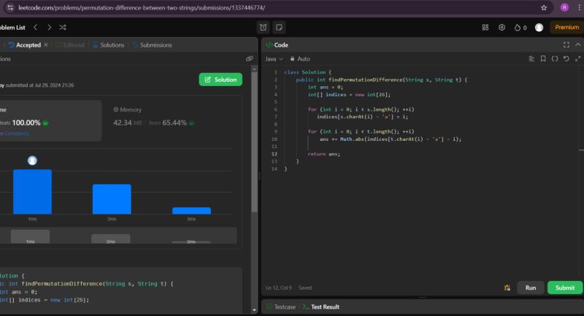Click the Premium button

tap(566, 27)
